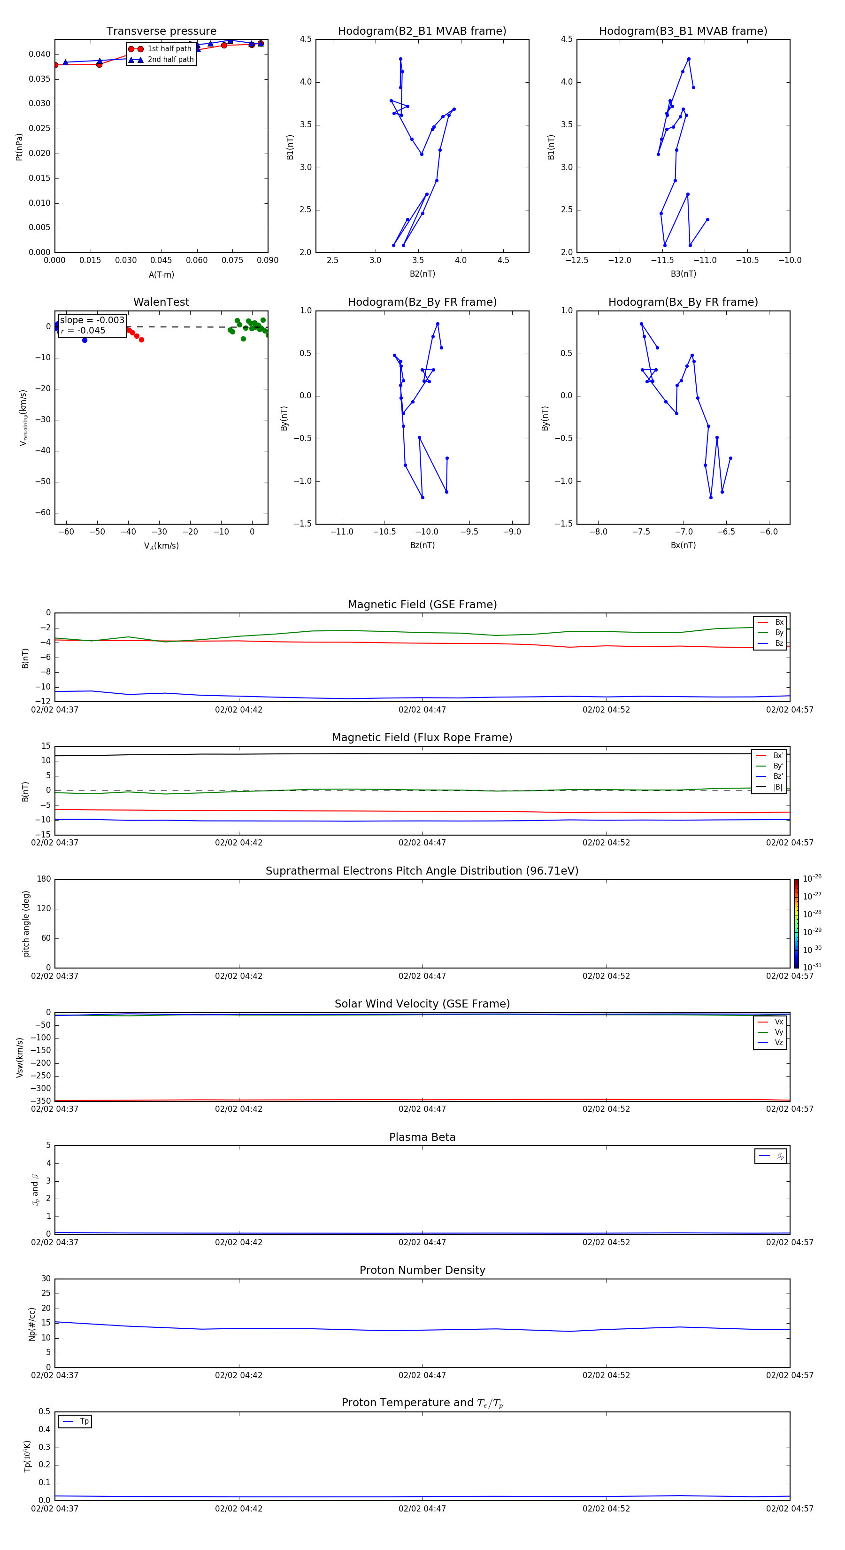
Task: Click the 'Np(#/cc)' axis label
Action: [32, 1323]
